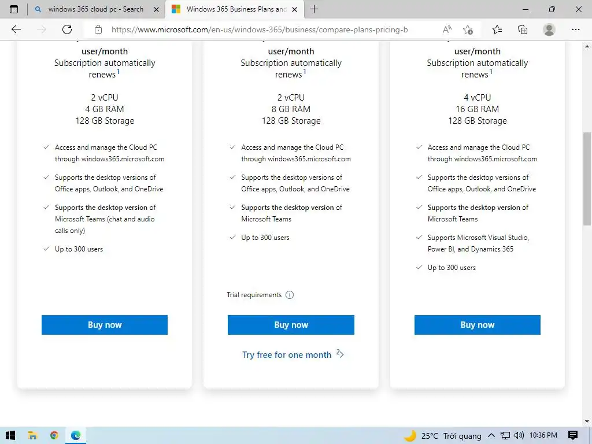Select '16 GB RAM' text

coord(477,109)
